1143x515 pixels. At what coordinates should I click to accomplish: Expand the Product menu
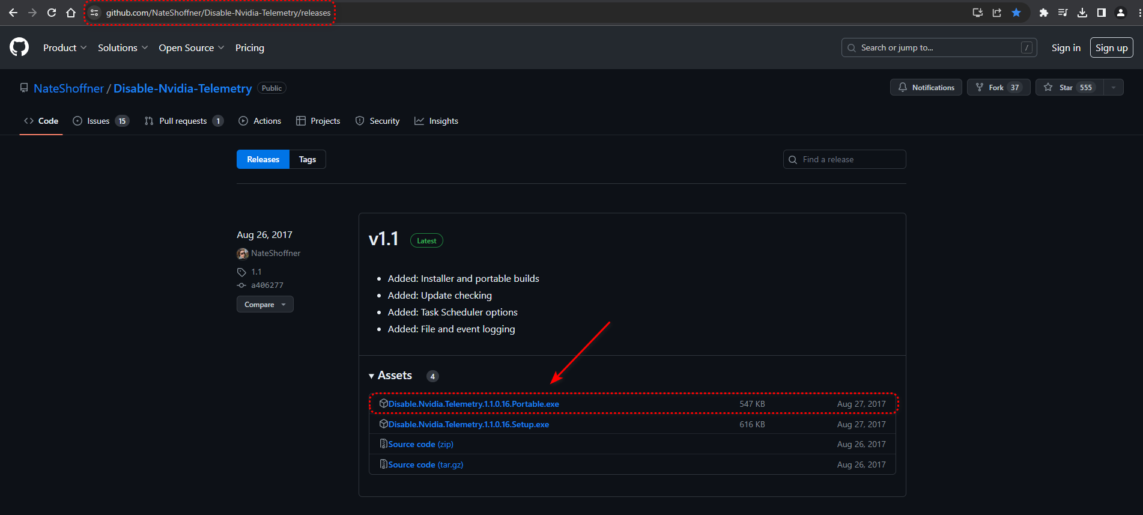65,47
